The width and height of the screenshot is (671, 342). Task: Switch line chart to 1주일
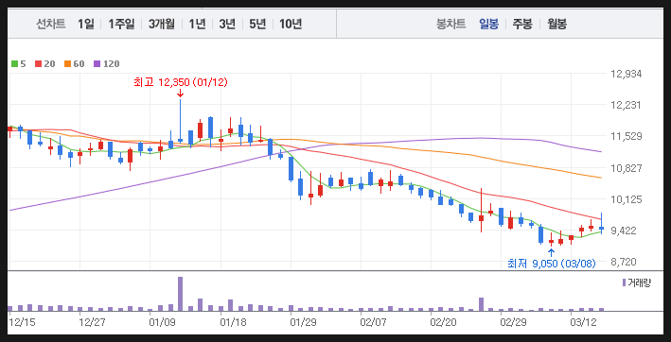pos(121,24)
